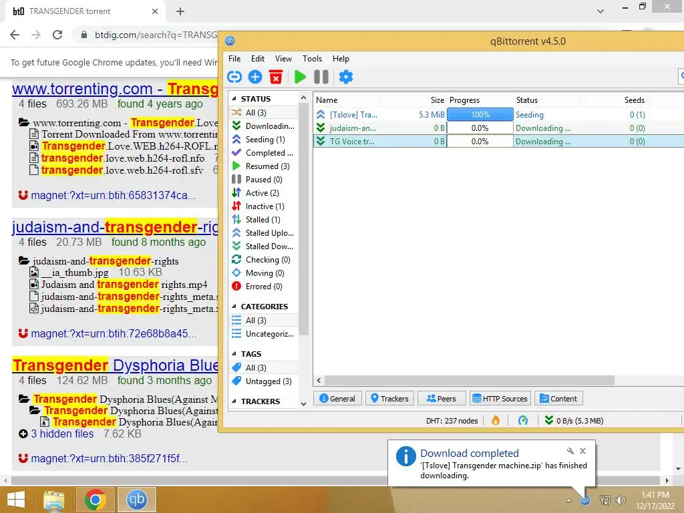Viewport: 684px width, 513px height.
Task: Select the Downloading status filter
Action: [x=263, y=126]
